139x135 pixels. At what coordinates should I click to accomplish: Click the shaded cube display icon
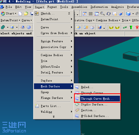[x=128, y=14]
